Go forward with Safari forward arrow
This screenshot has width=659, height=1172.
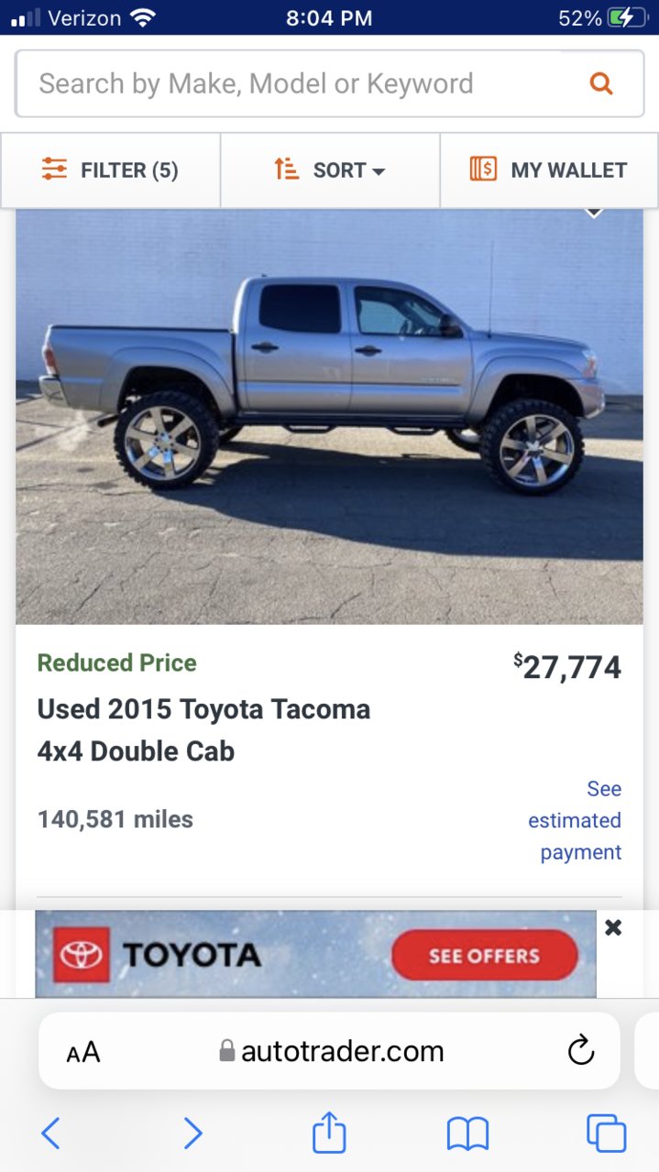[x=192, y=1134]
